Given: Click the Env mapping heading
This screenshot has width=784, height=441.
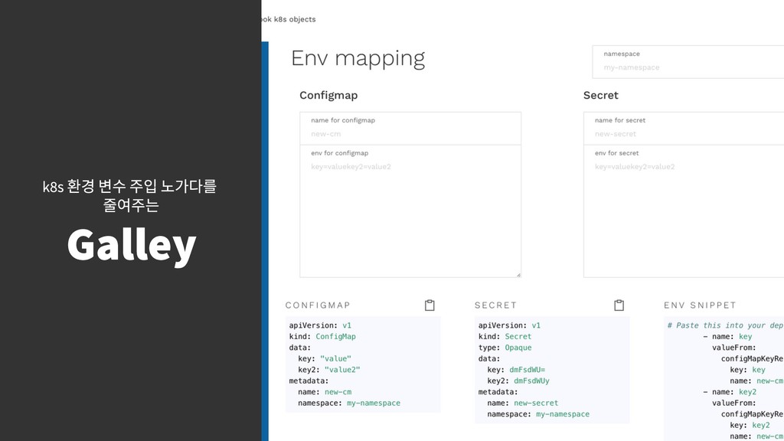Looking at the screenshot, I should point(358,58).
